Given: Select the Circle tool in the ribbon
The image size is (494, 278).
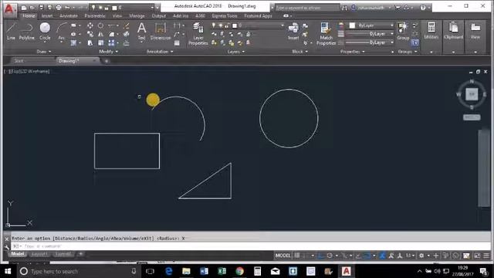Looking at the screenshot, I should coord(45,31).
